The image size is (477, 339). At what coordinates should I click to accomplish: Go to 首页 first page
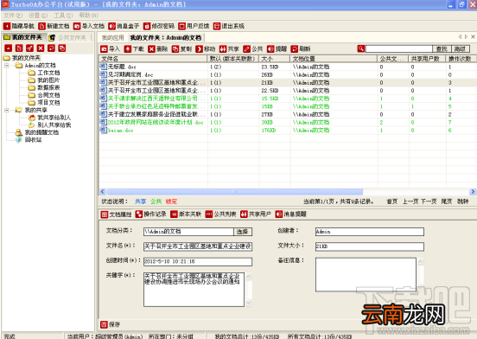click(391, 201)
